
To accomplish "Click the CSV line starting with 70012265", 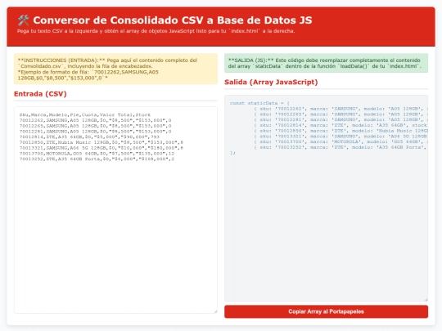I will tap(95, 126).
